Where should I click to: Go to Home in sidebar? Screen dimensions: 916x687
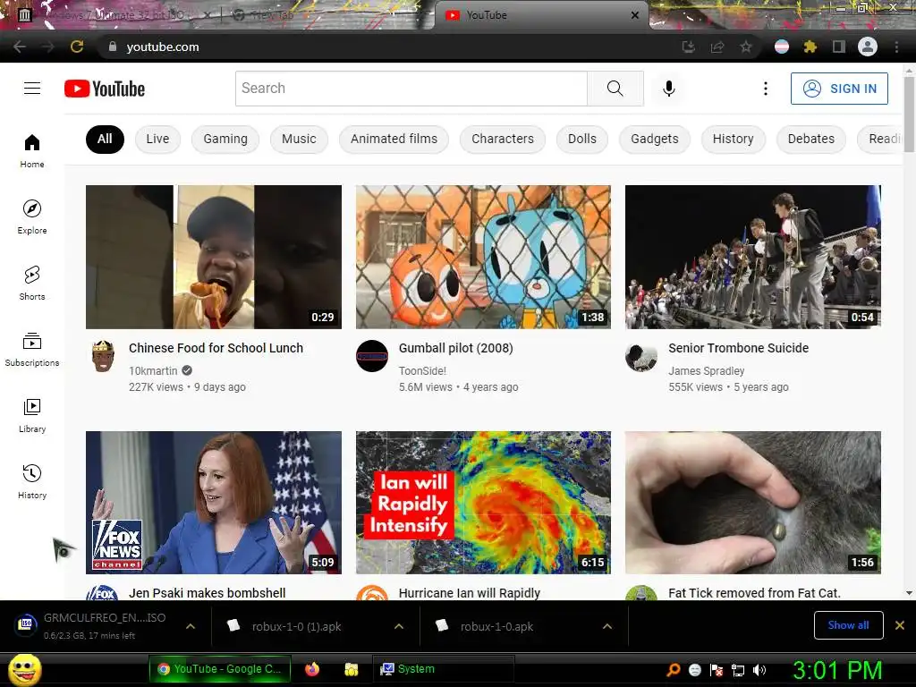[32, 150]
